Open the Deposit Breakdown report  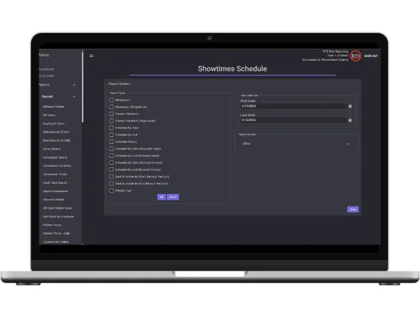point(55,191)
